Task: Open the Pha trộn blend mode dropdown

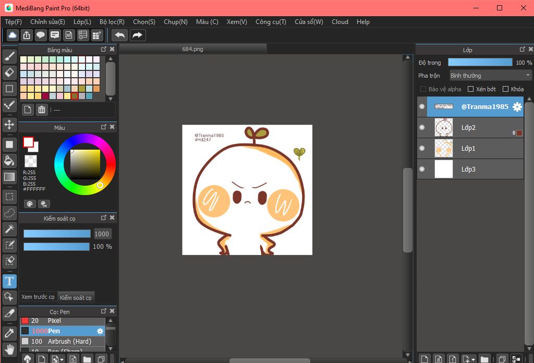Action: [490, 76]
